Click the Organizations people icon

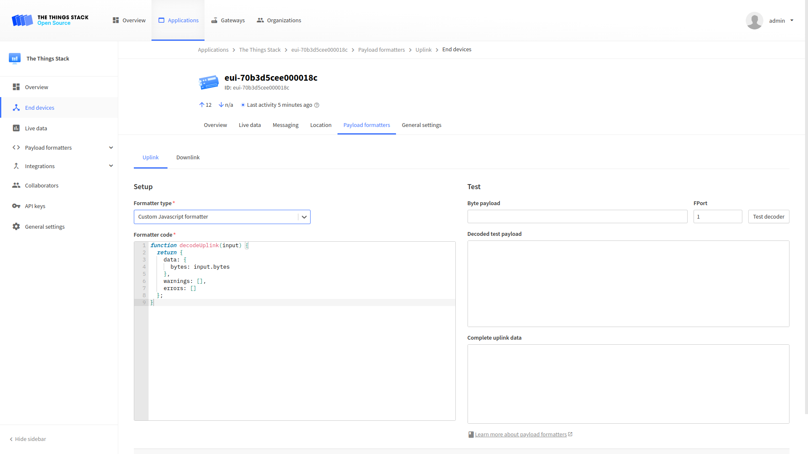pyautogui.click(x=260, y=20)
